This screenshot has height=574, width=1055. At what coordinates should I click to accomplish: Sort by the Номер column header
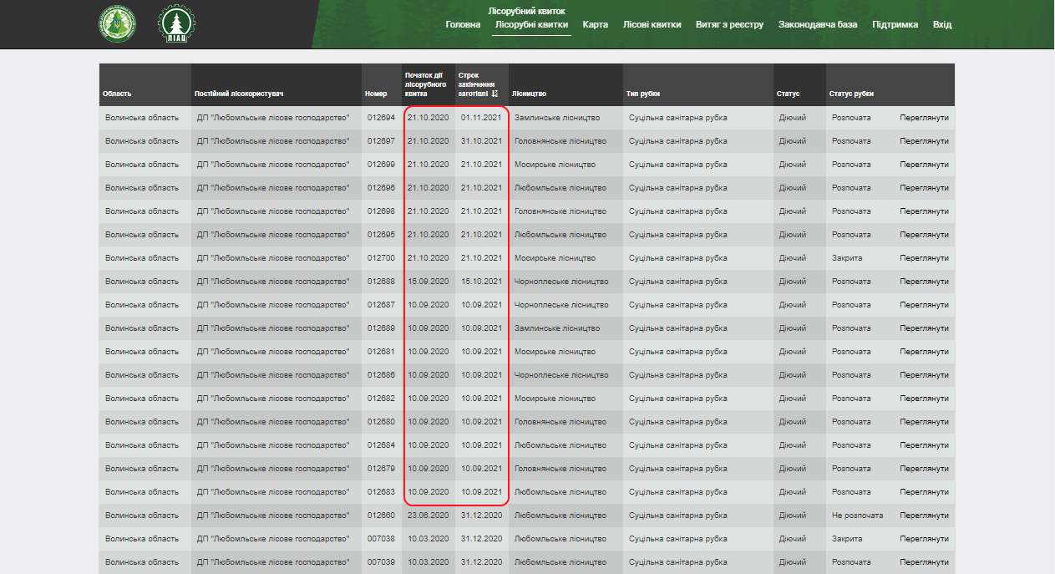pos(376,94)
